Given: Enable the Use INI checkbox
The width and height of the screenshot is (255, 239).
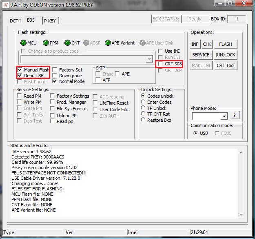Looking at the screenshot, I should (160, 51).
